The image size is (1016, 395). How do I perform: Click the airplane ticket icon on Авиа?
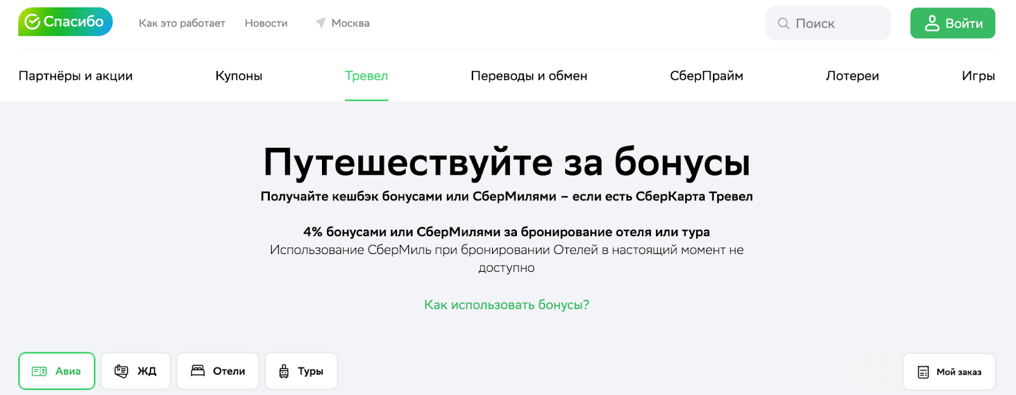pyautogui.click(x=39, y=372)
